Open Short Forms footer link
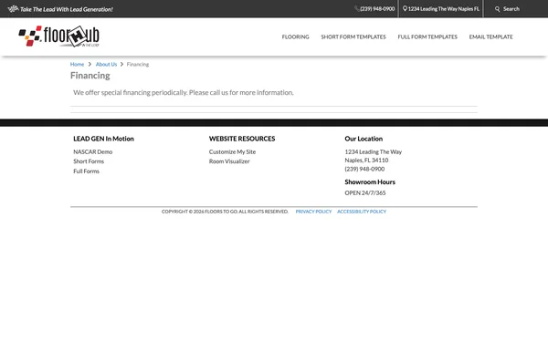The image size is (548, 342). pos(89,161)
